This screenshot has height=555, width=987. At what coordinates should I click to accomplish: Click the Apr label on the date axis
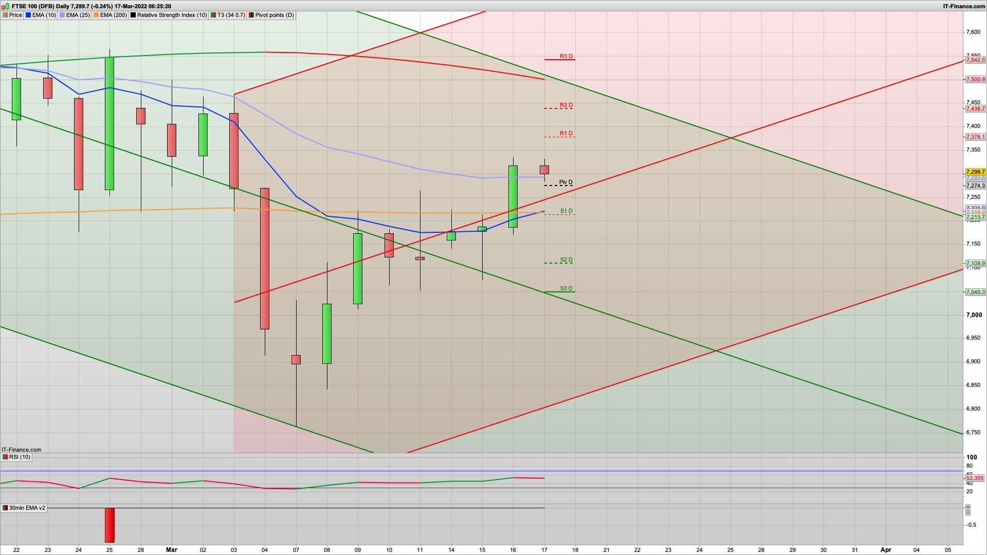[886, 550]
